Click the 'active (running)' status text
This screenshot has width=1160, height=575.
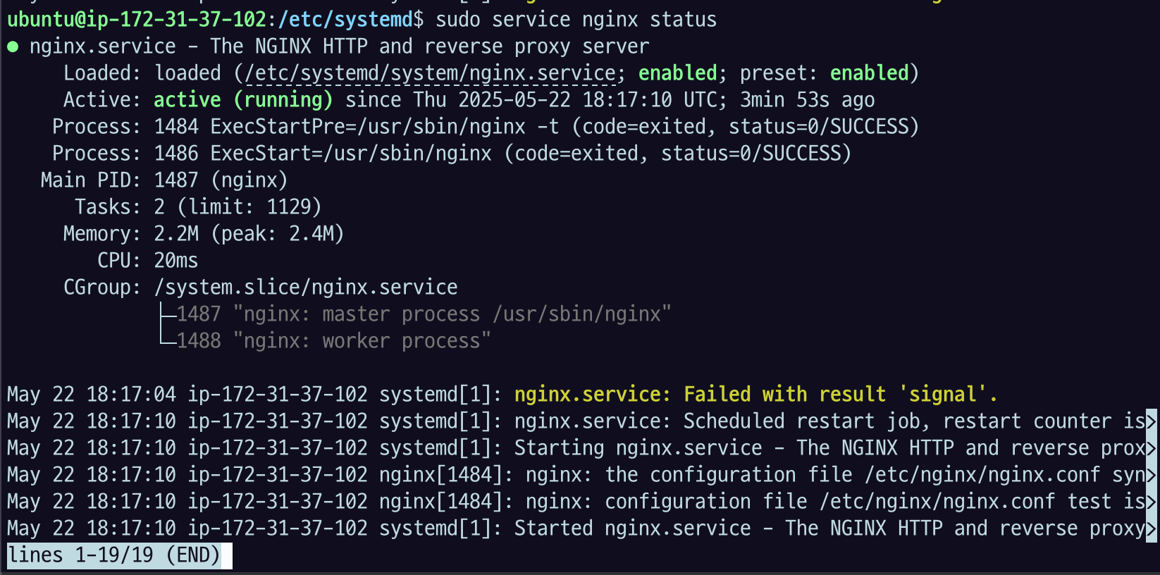243,100
